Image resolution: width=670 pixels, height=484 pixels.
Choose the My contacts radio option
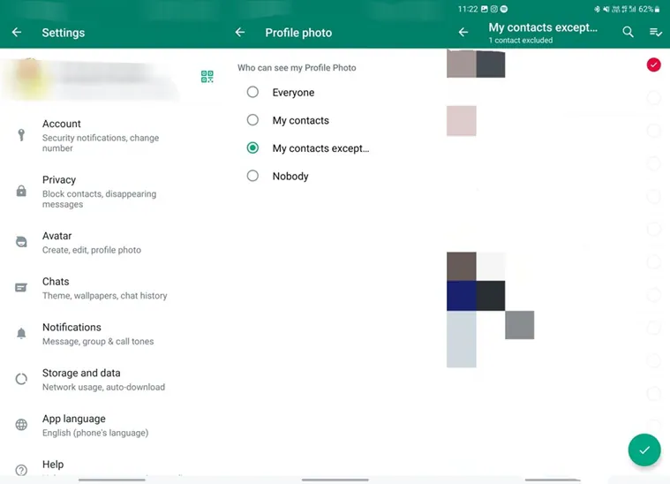click(253, 120)
